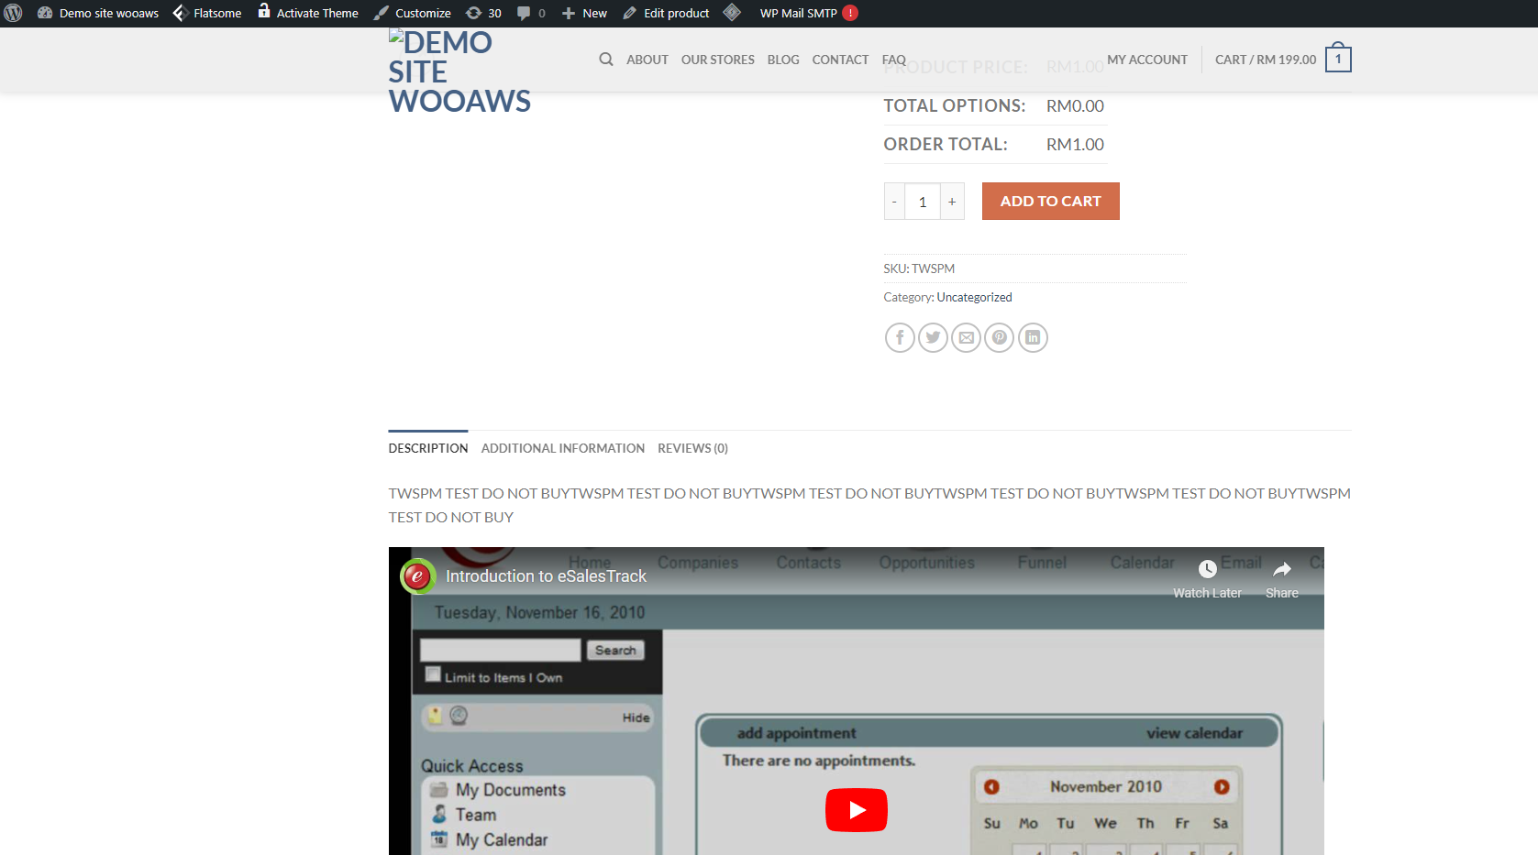
Task: Open the site search magnifier icon
Action: coord(606,60)
